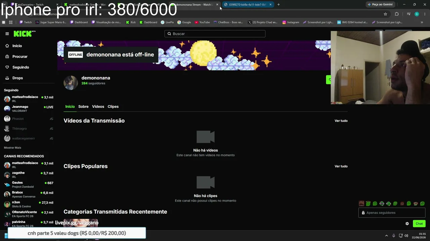This screenshot has width=430, height=241.
Task: Open the YouTube bookmark
Action: [202, 22]
